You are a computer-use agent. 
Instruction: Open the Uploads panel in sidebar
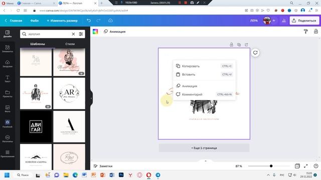pos(8,64)
